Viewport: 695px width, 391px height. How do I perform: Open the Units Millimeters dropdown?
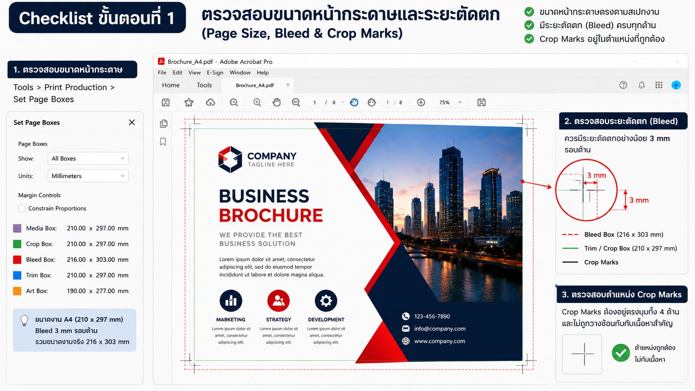88,176
